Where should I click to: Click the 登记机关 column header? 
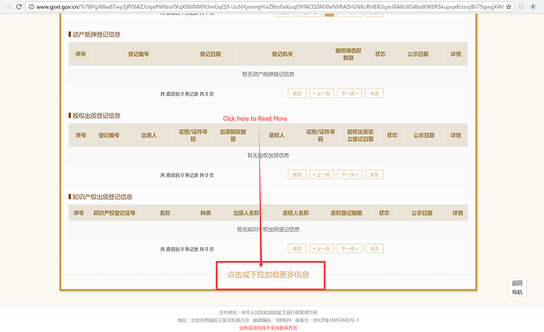pos(282,54)
